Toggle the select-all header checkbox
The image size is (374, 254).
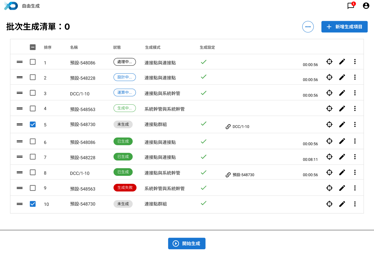33,47
